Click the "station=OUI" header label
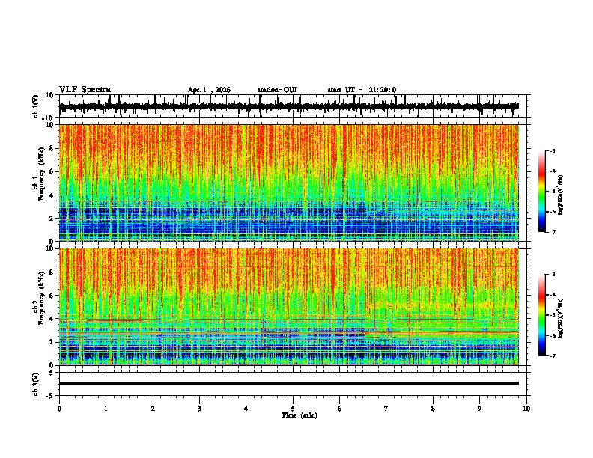Image resolution: width=593 pixels, height=458 pixels. (277, 90)
